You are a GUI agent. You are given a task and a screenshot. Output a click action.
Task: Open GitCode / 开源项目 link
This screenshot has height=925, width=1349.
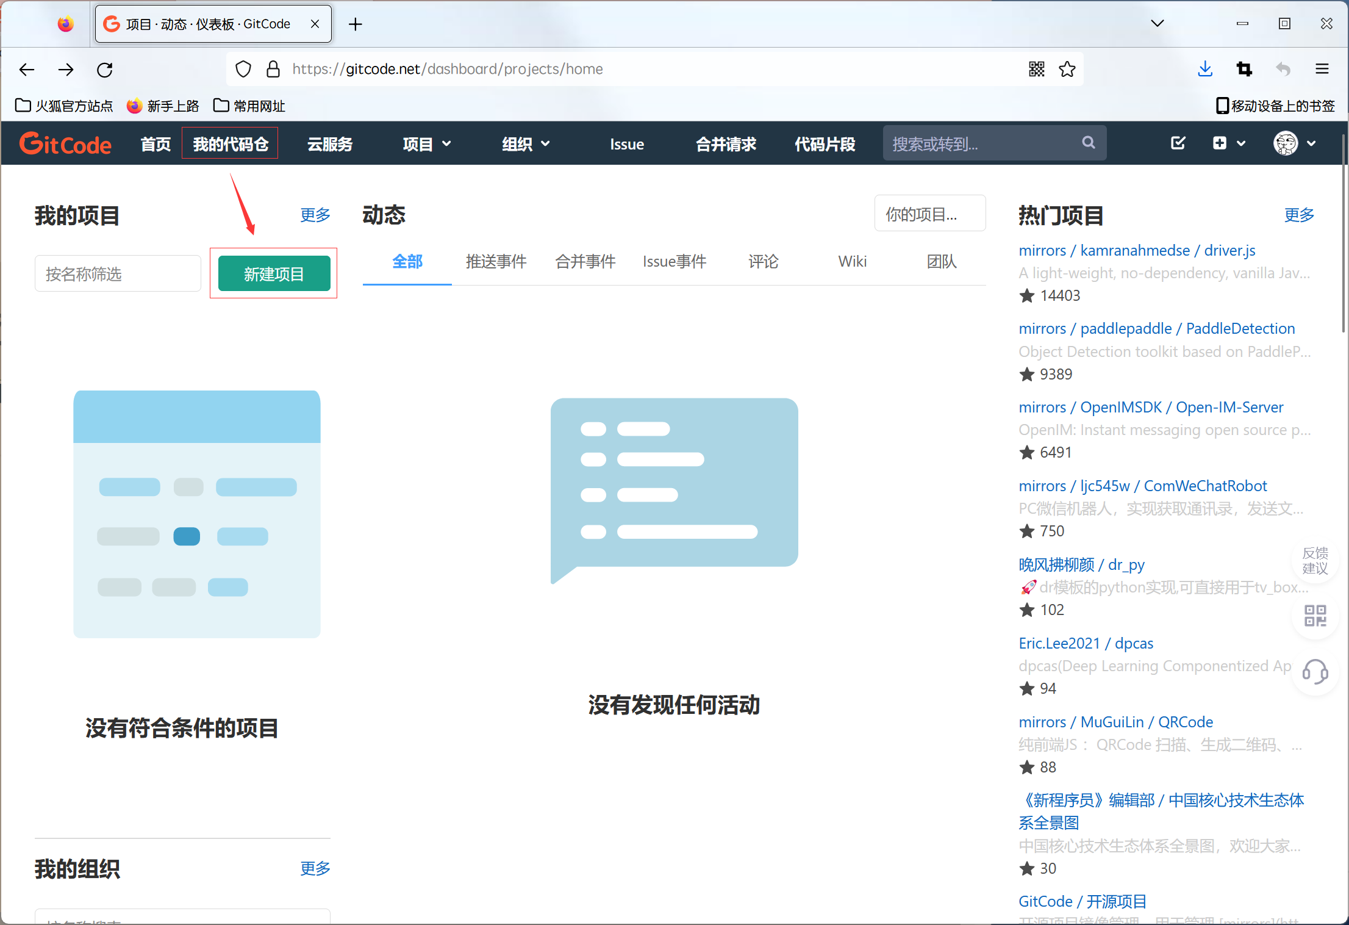(x=1082, y=901)
